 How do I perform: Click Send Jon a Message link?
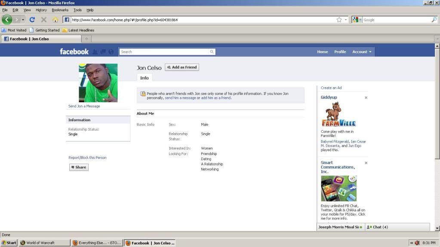coord(84,106)
